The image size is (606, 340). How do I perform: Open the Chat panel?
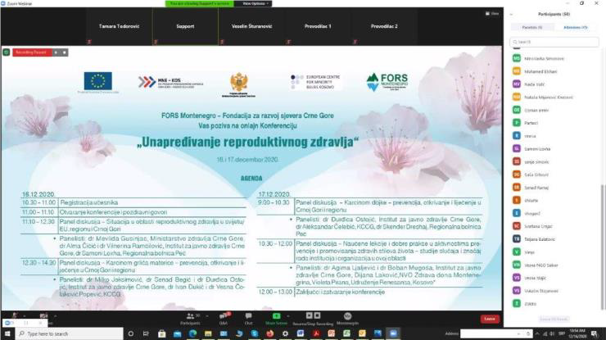[x=248, y=319]
